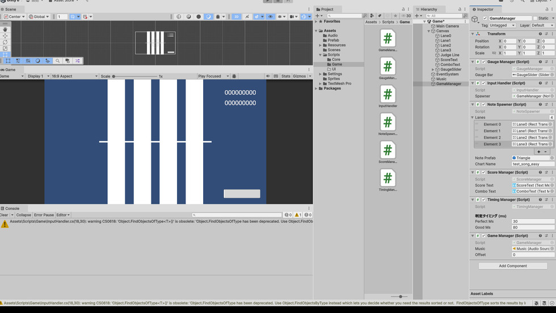The height and width of the screenshot is (313, 556).
Task: Select the Inspector tab
Action: click(485, 9)
